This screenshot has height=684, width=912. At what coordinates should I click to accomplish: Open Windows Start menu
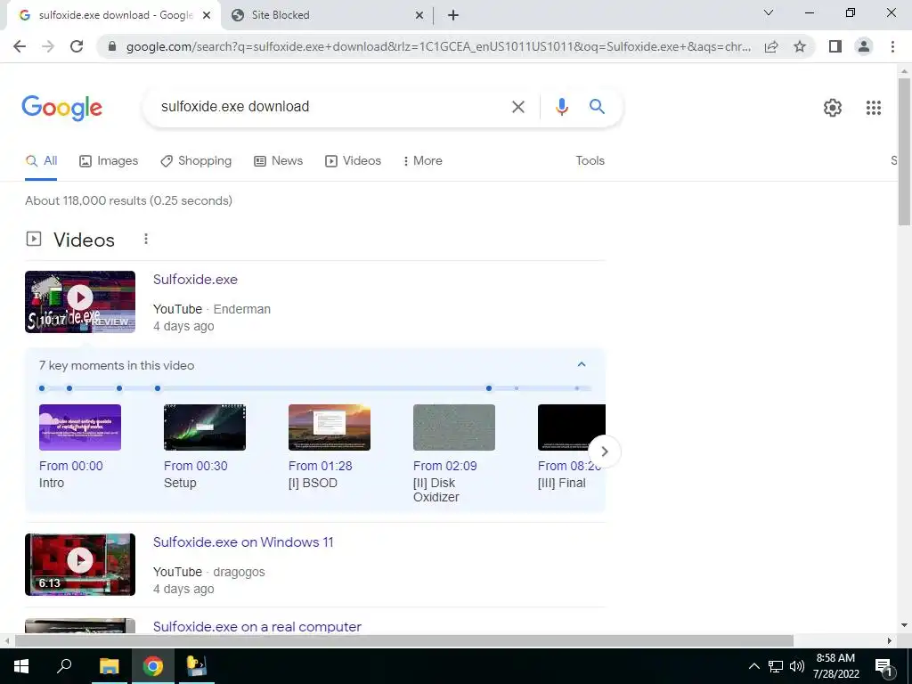point(21,666)
